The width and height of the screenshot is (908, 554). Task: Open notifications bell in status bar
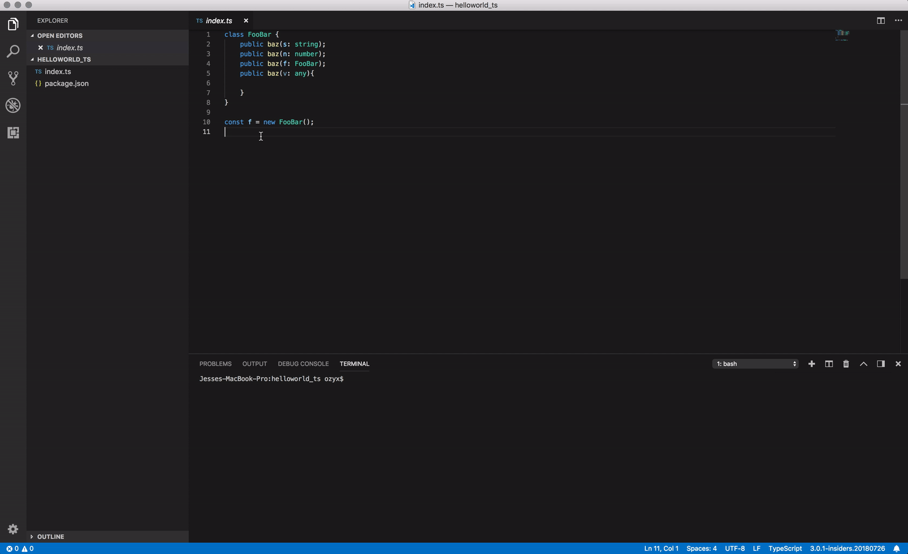point(897,548)
